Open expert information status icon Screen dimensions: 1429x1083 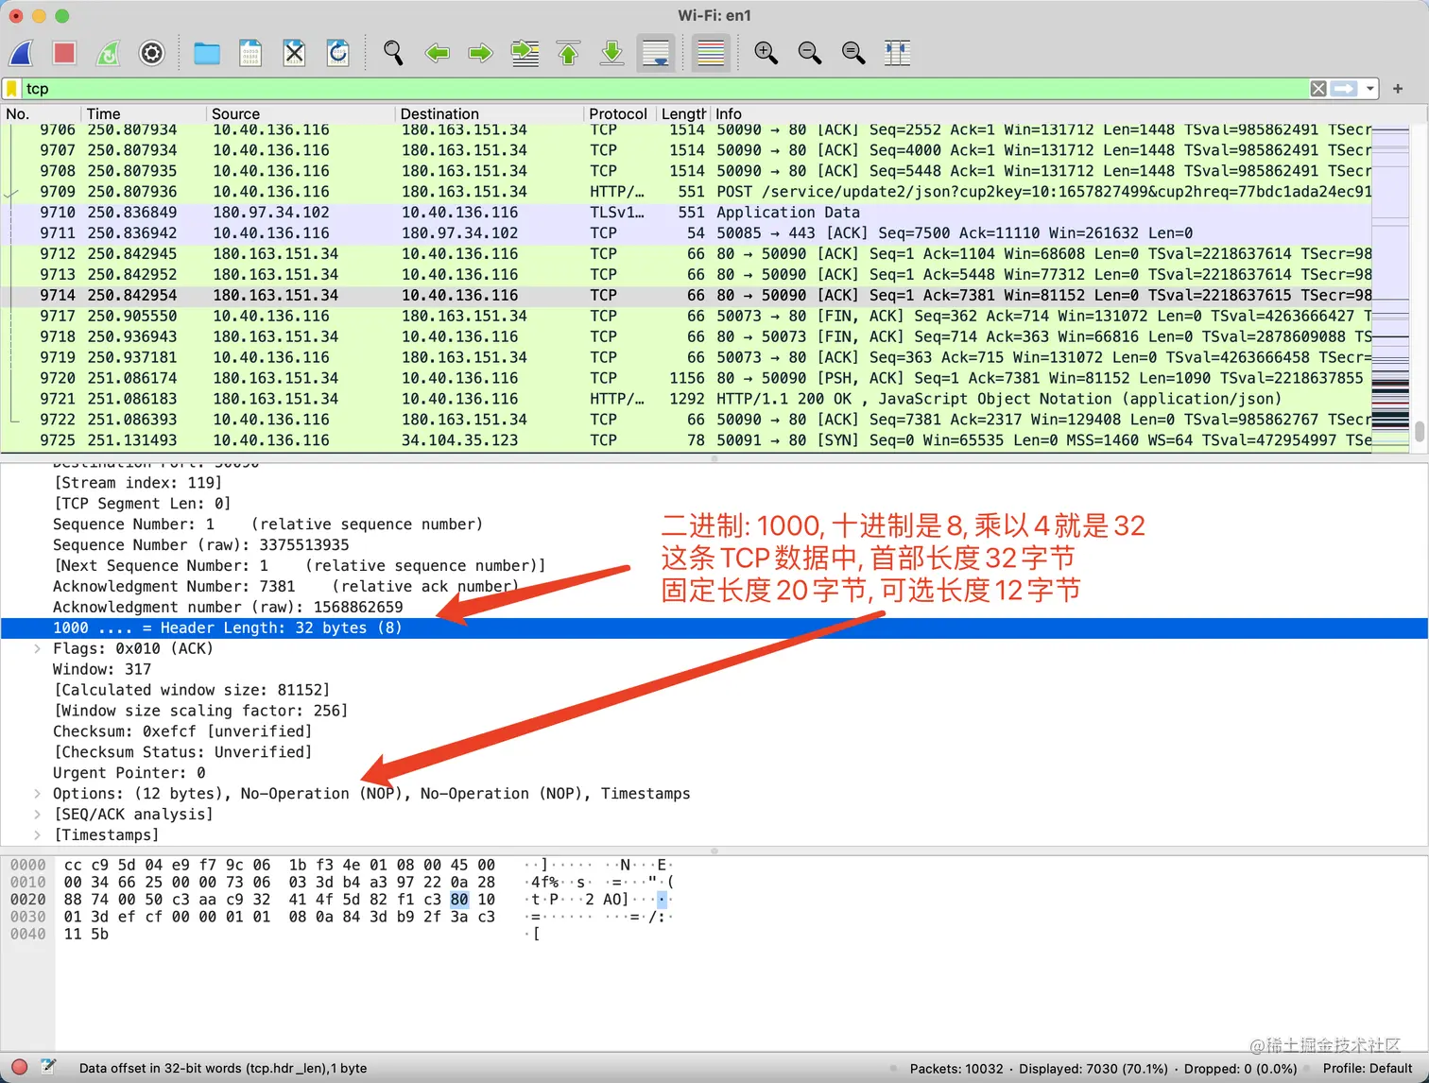pyautogui.click(x=19, y=1068)
